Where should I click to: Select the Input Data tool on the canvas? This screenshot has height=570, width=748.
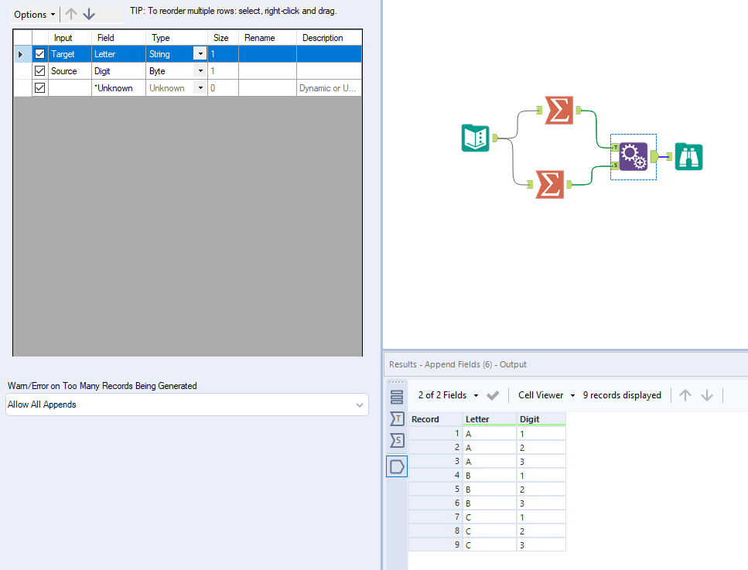point(475,138)
